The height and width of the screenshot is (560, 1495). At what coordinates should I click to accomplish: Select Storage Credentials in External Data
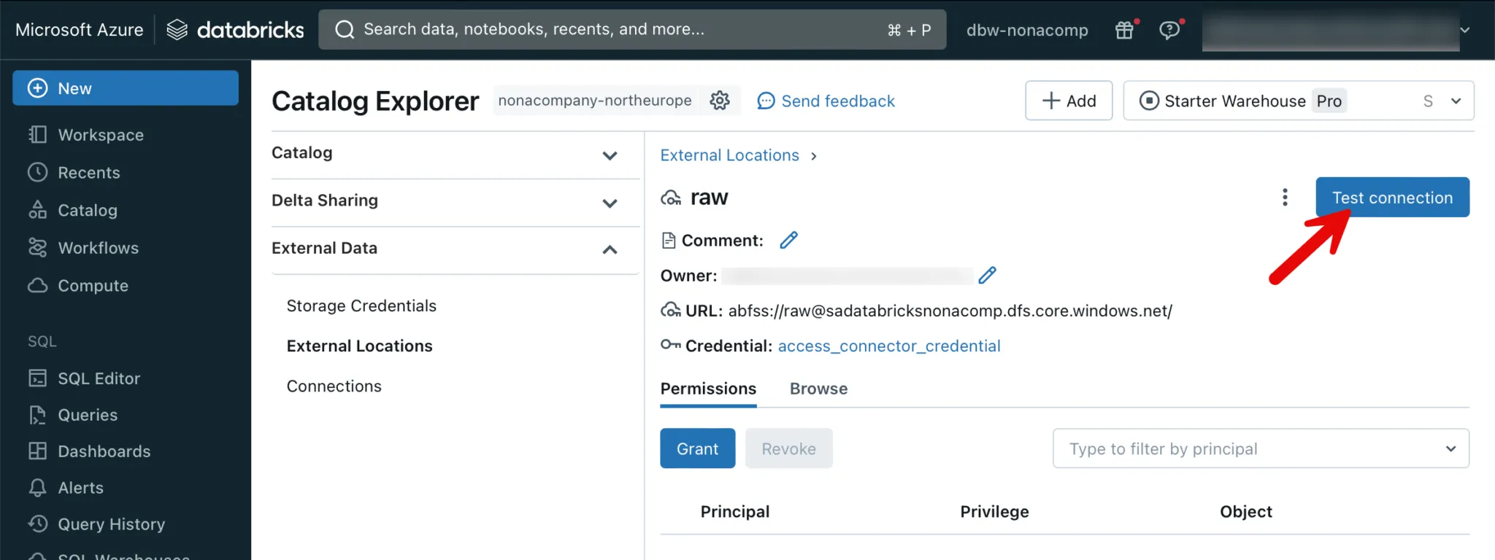coord(361,306)
